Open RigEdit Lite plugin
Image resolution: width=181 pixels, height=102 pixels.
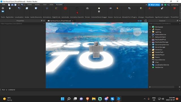pyautogui.click(x=56, y=8)
